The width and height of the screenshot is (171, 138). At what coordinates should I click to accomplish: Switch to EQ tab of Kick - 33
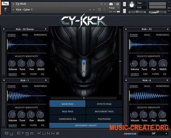(x=165, y=74)
